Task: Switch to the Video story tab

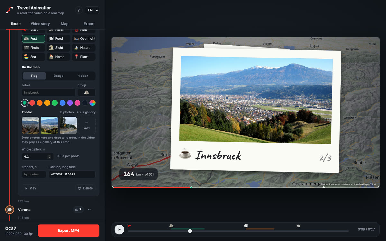Action: pos(40,24)
